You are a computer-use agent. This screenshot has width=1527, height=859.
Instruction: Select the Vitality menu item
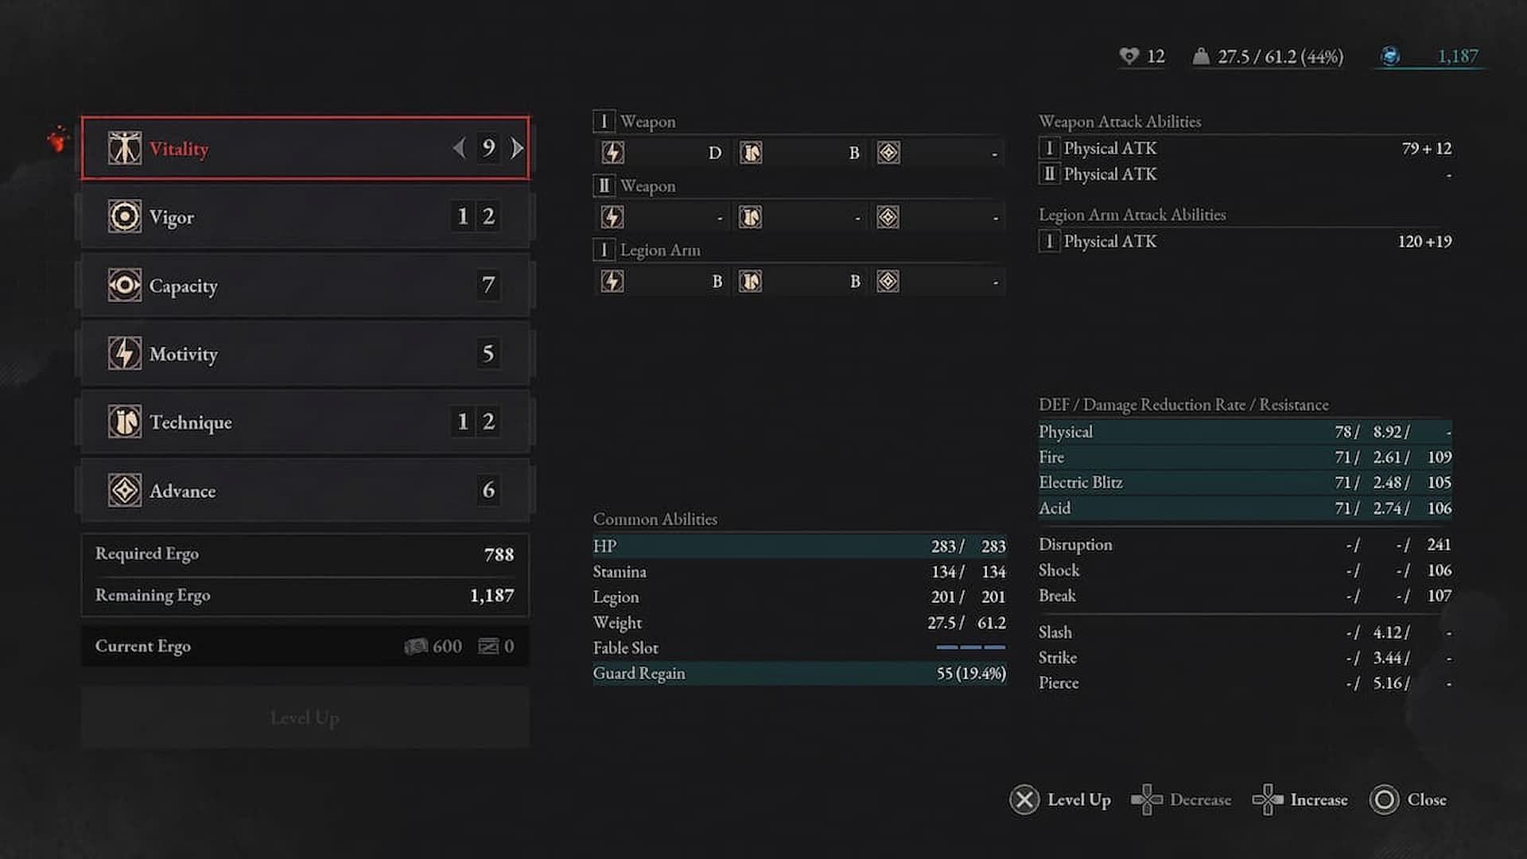[x=305, y=148]
